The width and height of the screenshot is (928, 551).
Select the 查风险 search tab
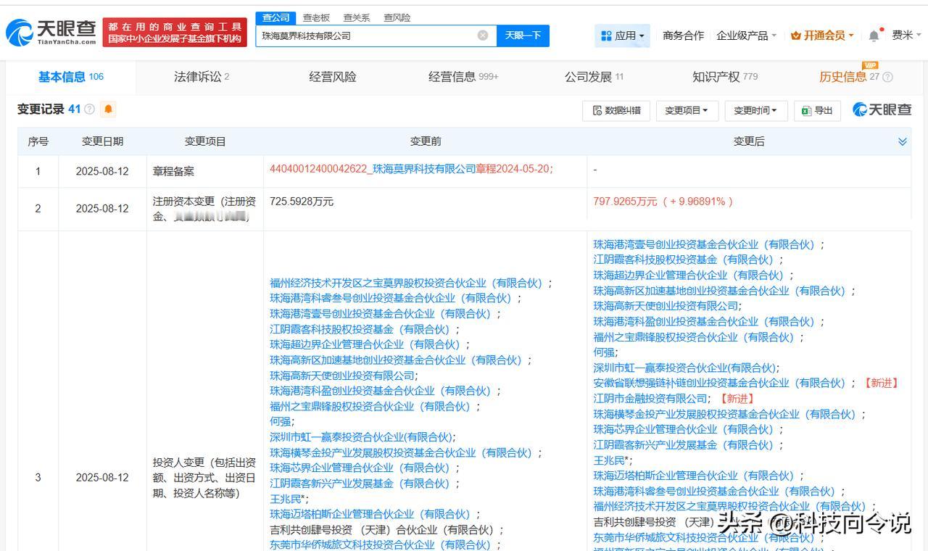[x=397, y=17]
